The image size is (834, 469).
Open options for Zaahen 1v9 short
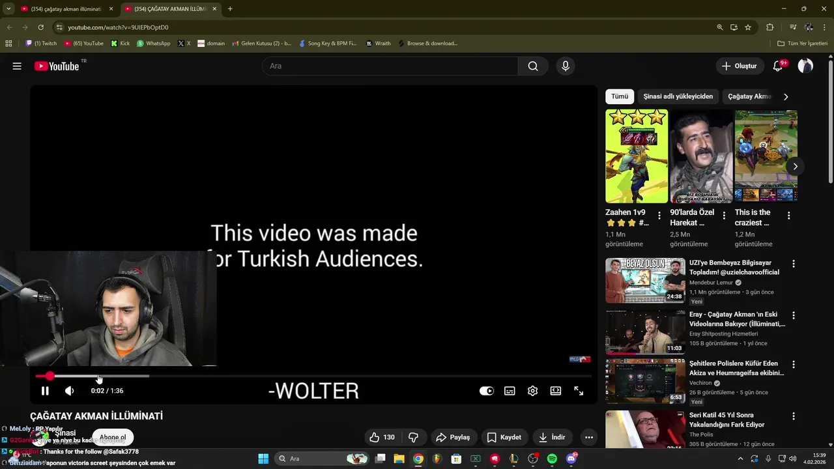[659, 216]
